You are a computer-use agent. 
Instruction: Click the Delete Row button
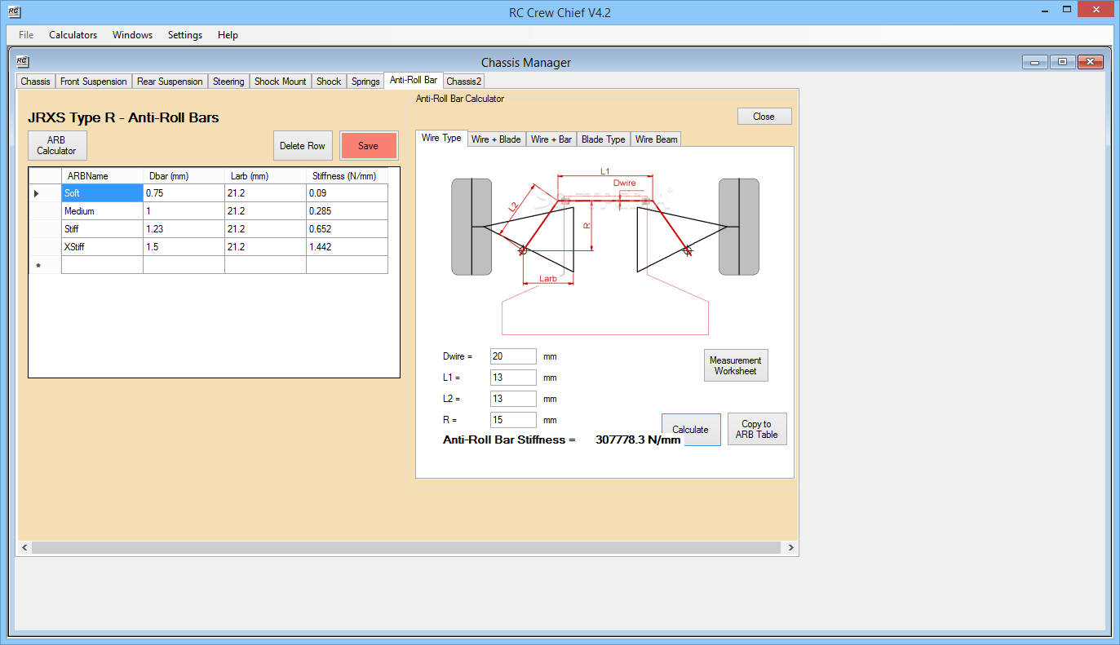pyautogui.click(x=303, y=145)
